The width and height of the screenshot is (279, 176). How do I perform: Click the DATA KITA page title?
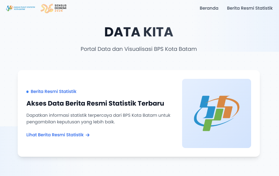click(x=139, y=32)
